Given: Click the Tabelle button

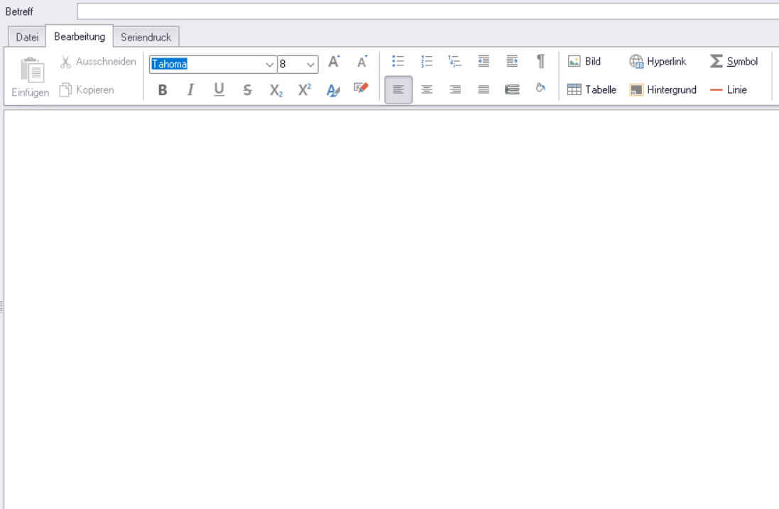Looking at the screenshot, I should (592, 90).
